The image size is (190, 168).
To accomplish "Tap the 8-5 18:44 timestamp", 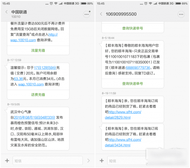I will click(108, 38).
